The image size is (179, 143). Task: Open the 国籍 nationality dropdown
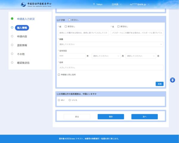[111, 44]
